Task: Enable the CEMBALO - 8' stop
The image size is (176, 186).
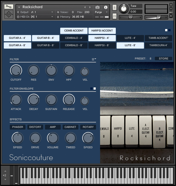Action: [x=74, y=45]
